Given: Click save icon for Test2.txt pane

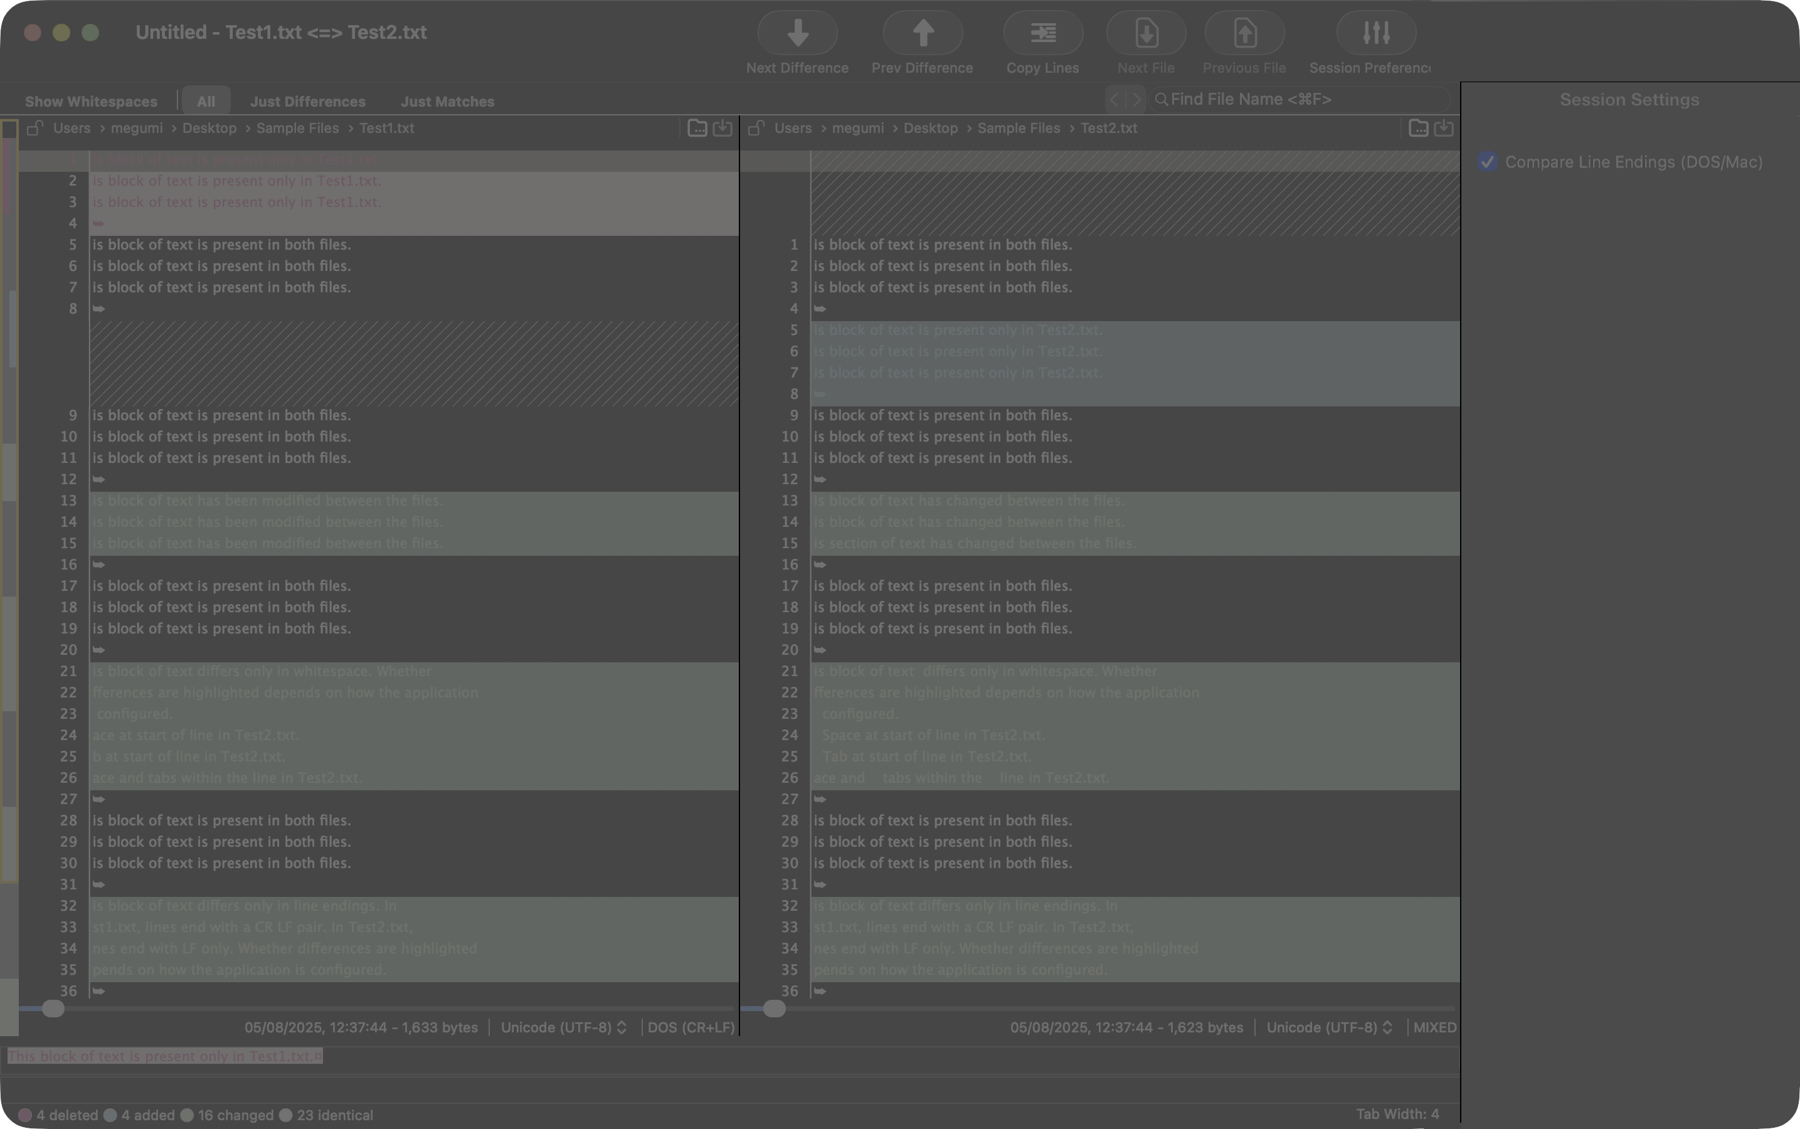Looking at the screenshot, I should (x=1443, y=128).
